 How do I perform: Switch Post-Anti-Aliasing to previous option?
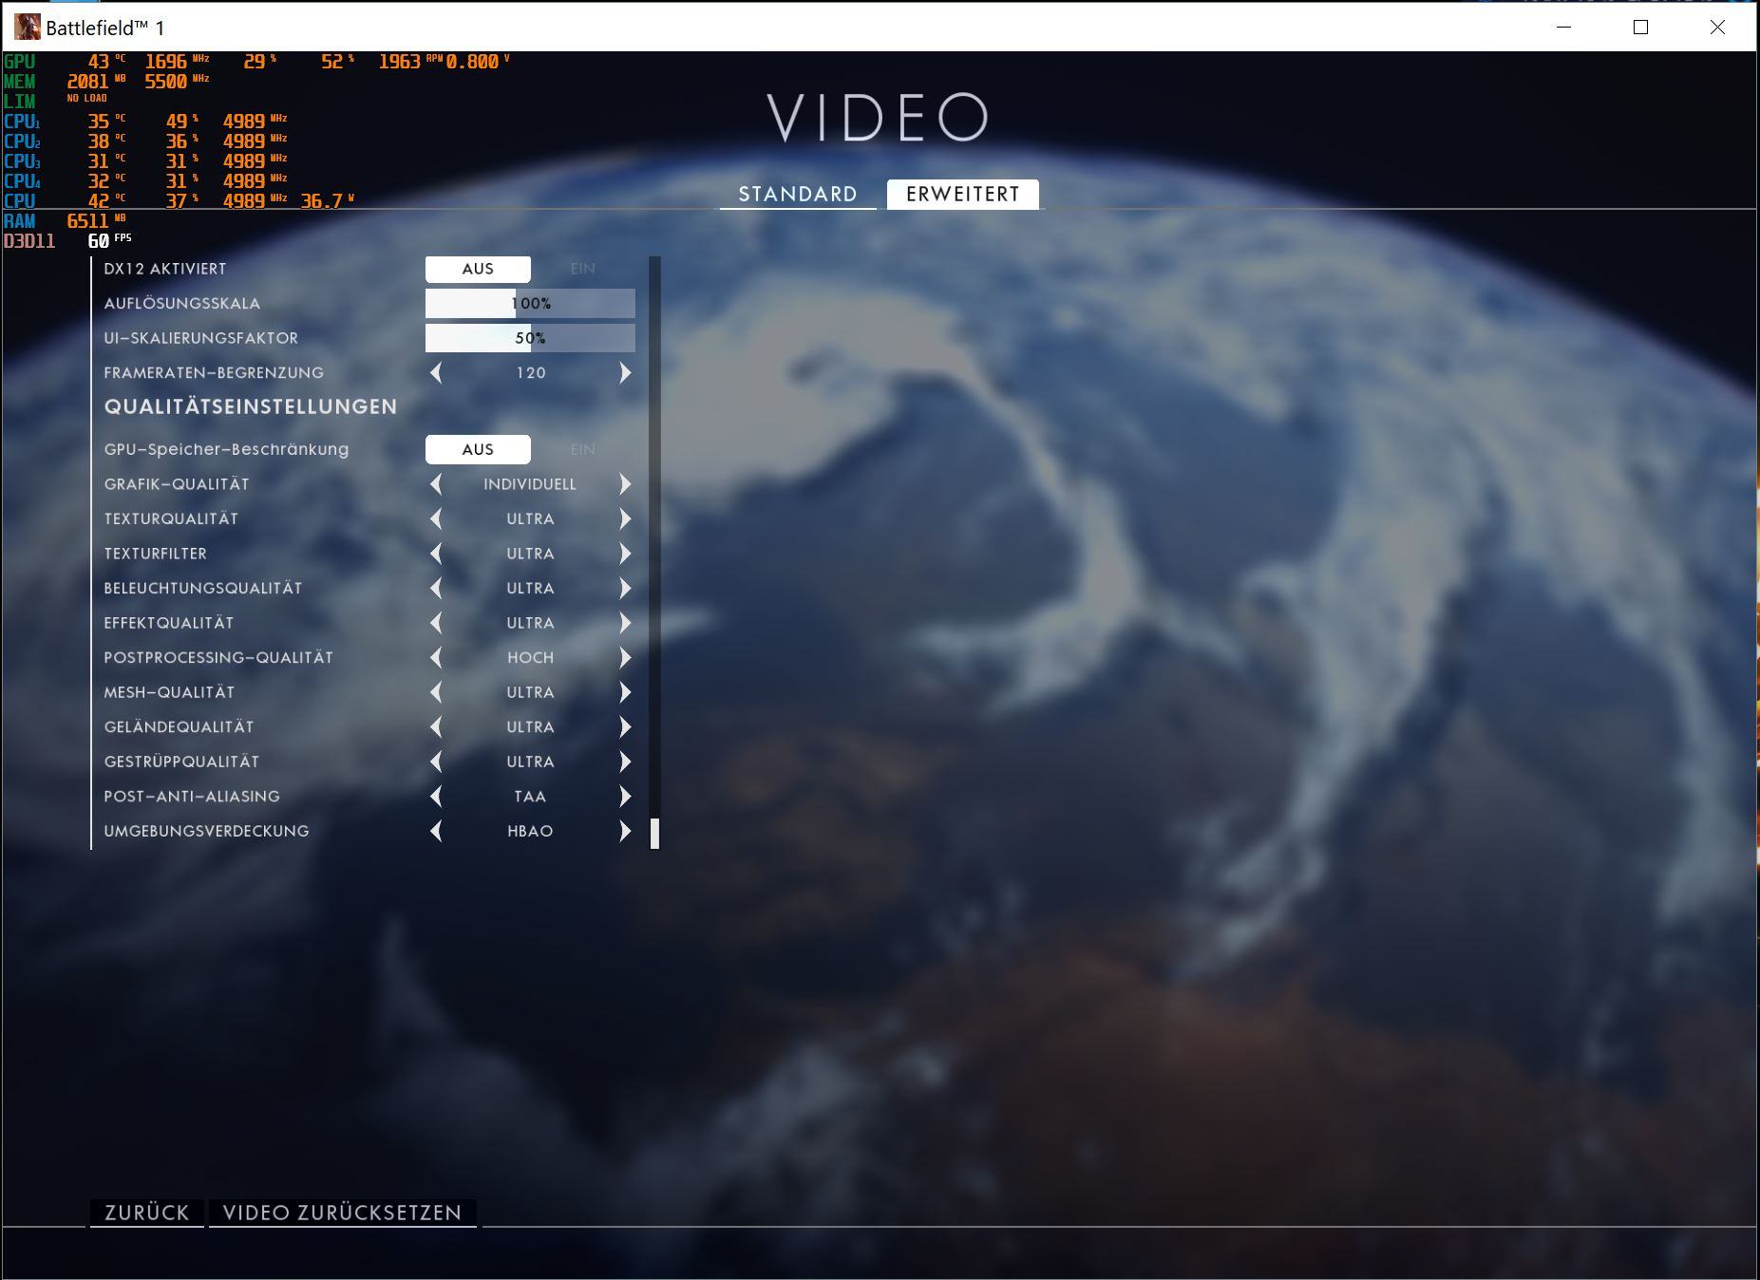pyautogui.click(x=436, y=797)
